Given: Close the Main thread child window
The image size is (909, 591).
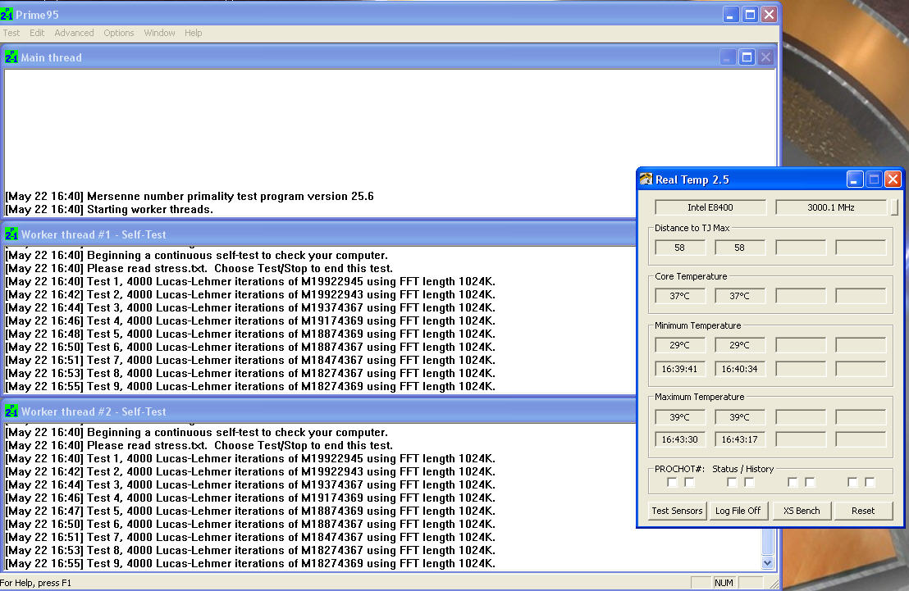Looking at the screenshot, I should pyautogui.click(x=765, y=57).
